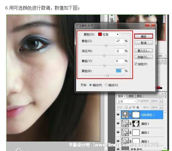
Task: Click the 青色(C) value field showing +7
Action: (x=120, y=41)
